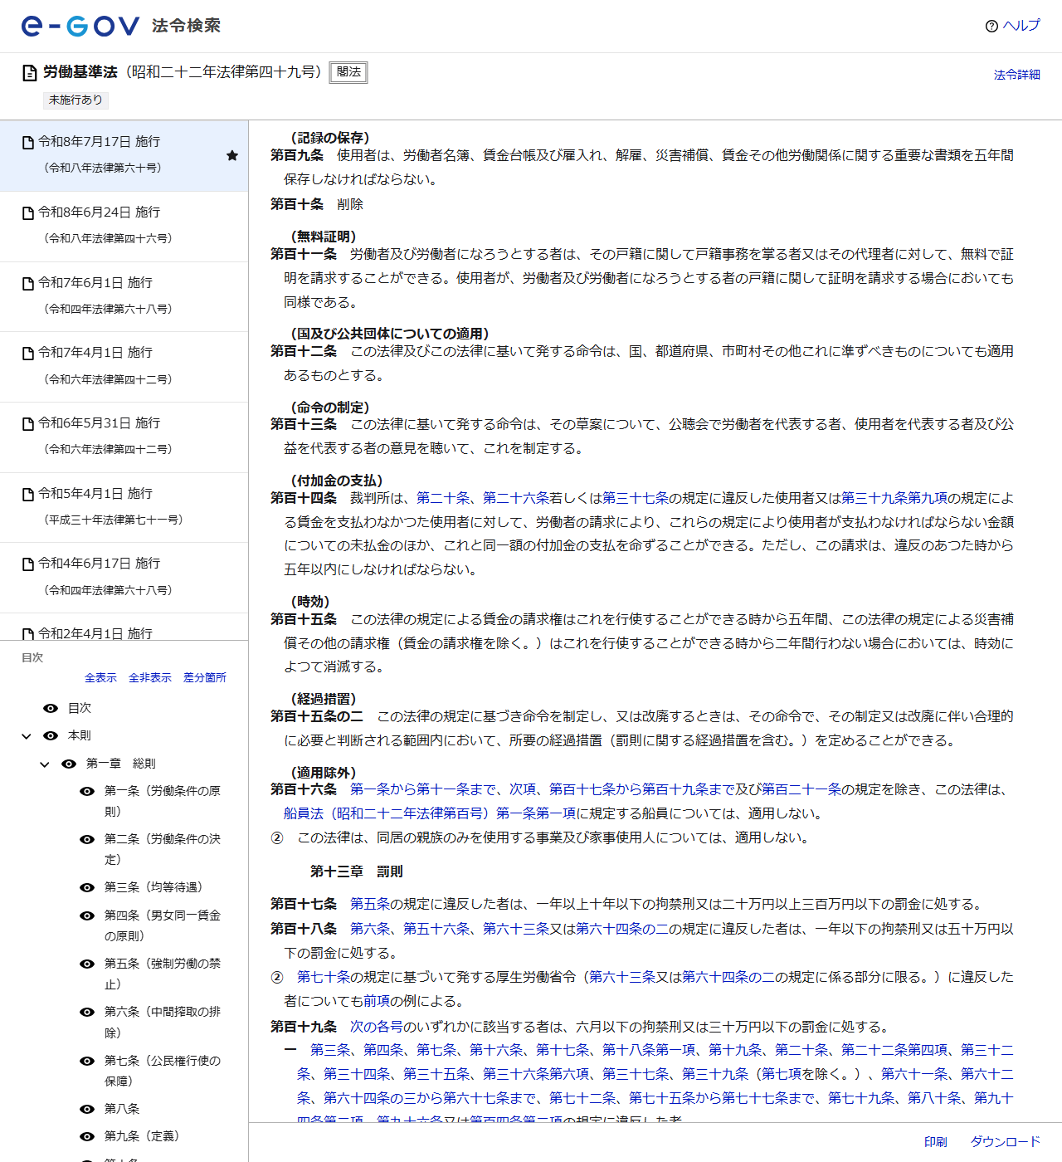Follow 前項 link in 第百十八条

(377, 1001)
